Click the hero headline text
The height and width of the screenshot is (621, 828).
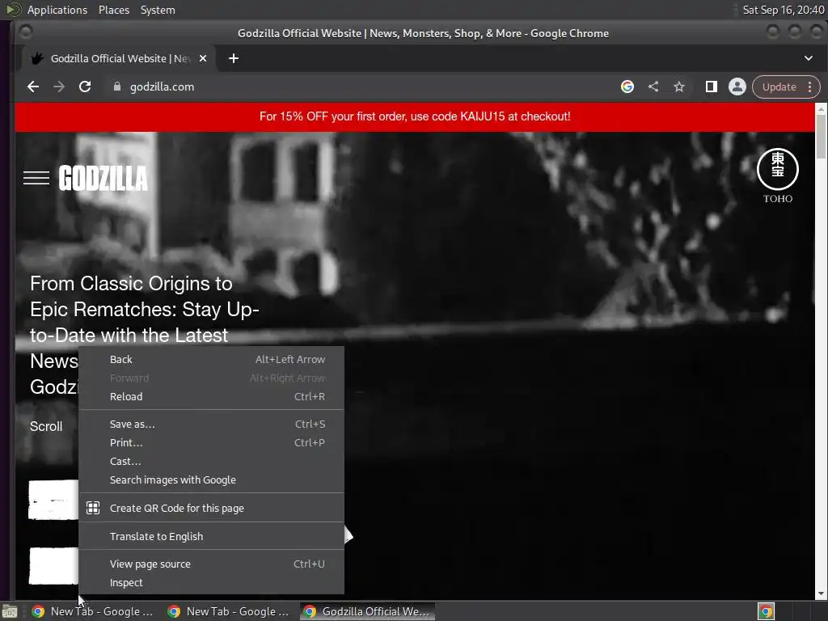(144, 335)
